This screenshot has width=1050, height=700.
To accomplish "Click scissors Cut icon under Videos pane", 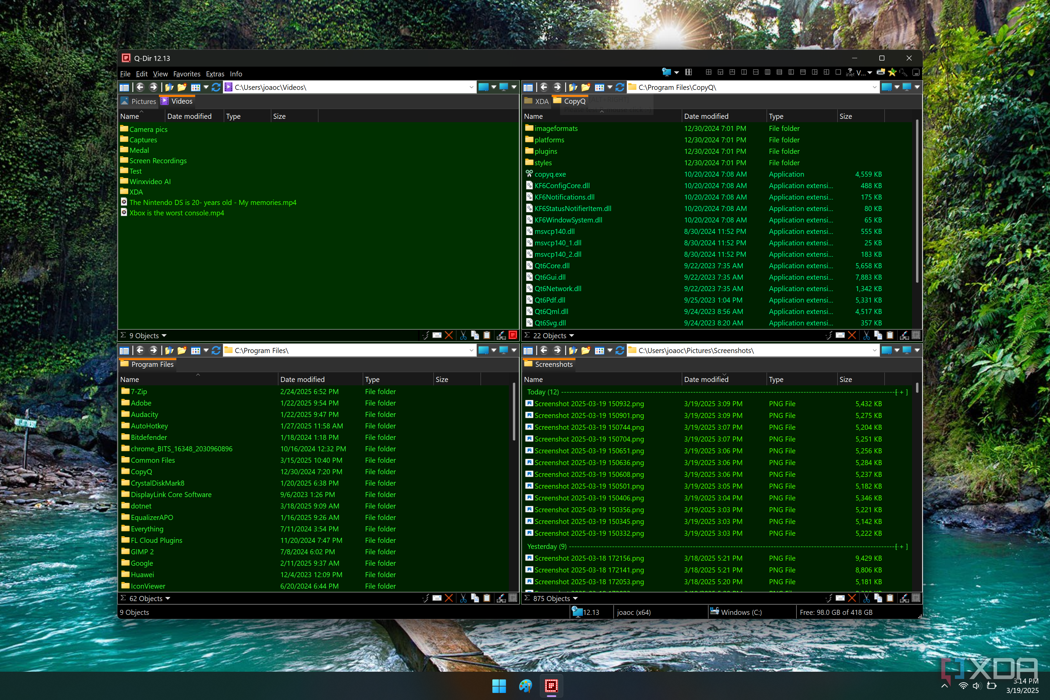I will [x=463, y=335].
